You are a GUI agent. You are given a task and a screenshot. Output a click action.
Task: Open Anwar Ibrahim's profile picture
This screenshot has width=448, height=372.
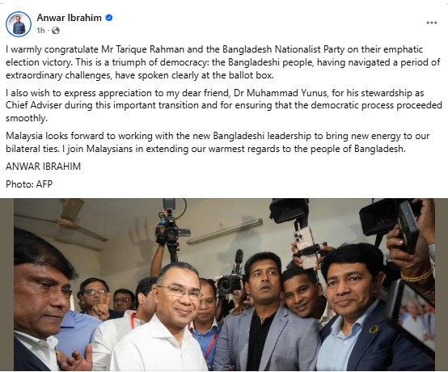coord(19,24)
